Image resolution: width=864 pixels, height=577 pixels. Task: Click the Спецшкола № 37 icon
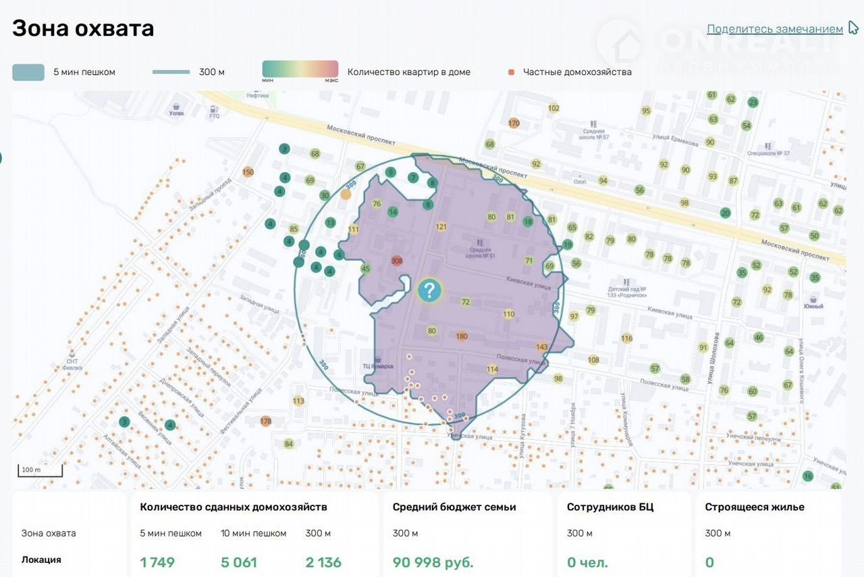pyautogui.click(x=768, y=145)
